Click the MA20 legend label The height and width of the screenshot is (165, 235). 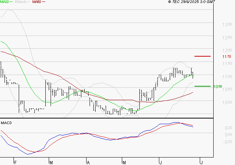4,2
